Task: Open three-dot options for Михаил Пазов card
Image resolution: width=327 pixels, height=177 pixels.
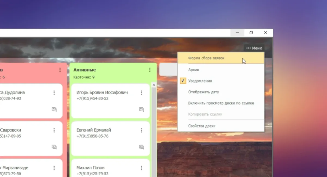Action: pos(141,168)
